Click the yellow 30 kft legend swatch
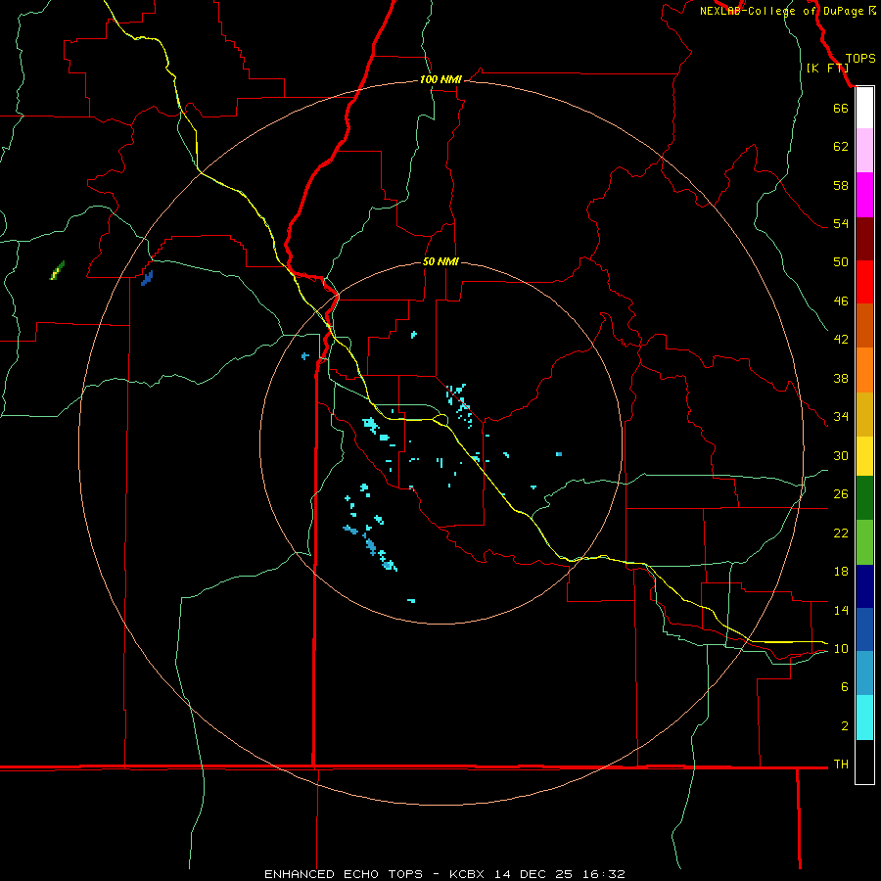This screenshot has width=881, height=881. 864,456
